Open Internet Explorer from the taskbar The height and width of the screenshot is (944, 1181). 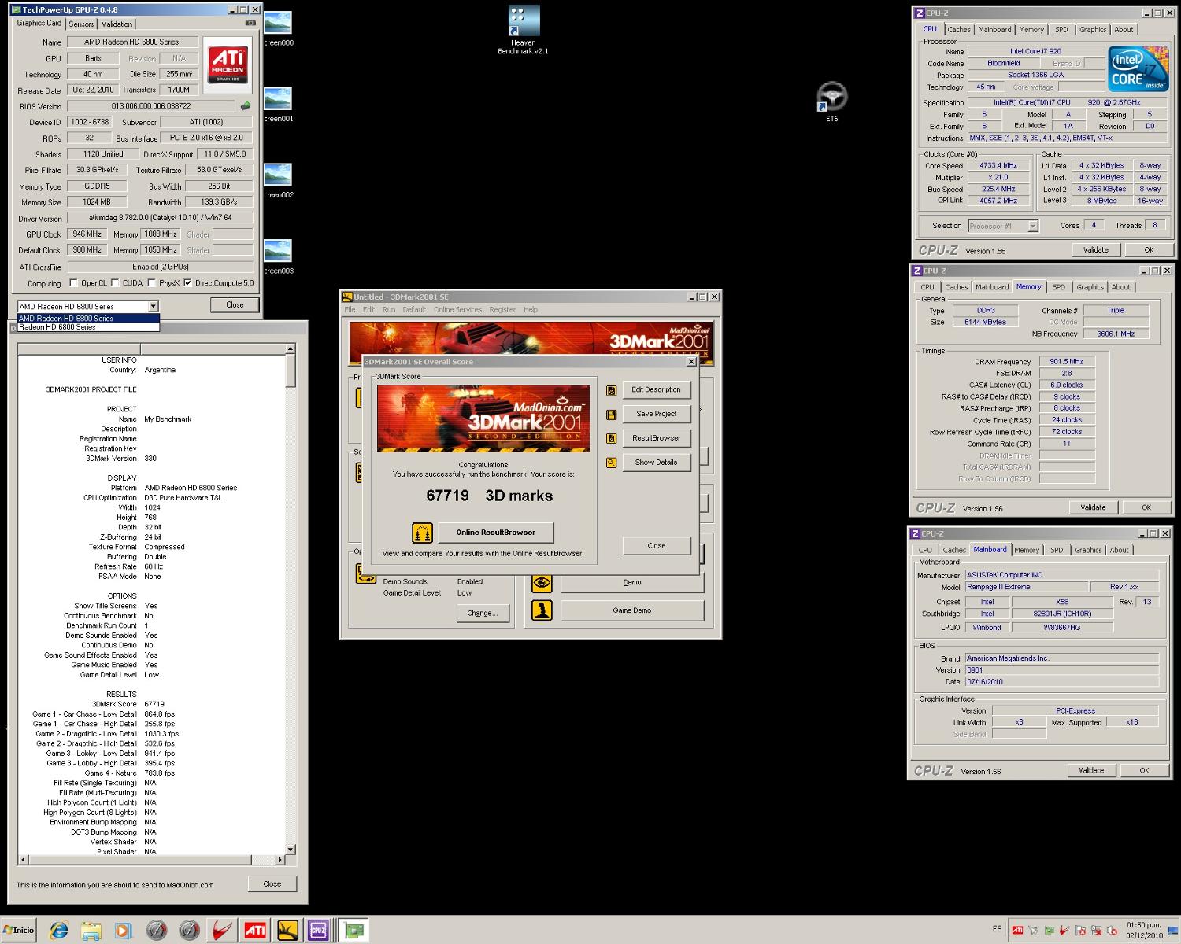tap(59, 931)
